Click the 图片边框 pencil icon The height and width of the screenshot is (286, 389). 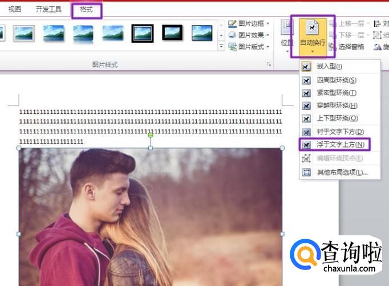(232, 23)
